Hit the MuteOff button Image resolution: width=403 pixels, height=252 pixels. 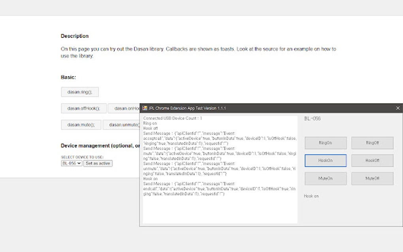coord(372,179)
